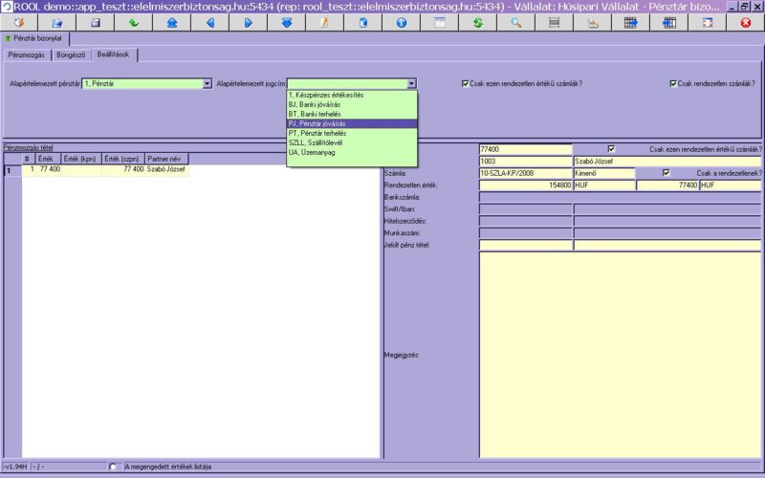The height and width of the screenshot is (478, 765).
Task: Open the 'Böngésző' tab
Action: 72,54
